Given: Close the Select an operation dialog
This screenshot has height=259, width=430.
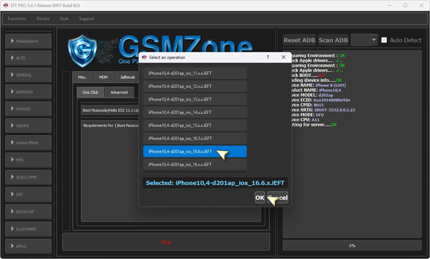Looking at the screenshot, I should coord(284,57).
